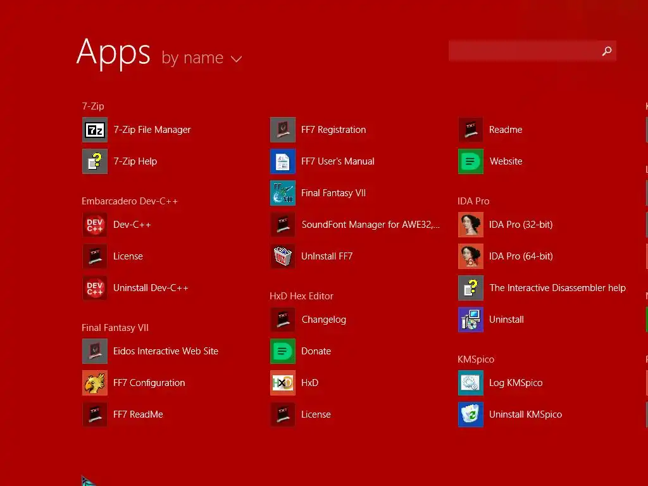Open the SoundFont Manager for AWE32 icon
The height and width of the screenshot is (486, 648).
click(x=283, y=225)
